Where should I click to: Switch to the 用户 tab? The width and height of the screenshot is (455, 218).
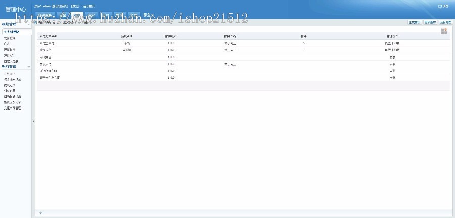pyautogui.click(x=105, y=15)
